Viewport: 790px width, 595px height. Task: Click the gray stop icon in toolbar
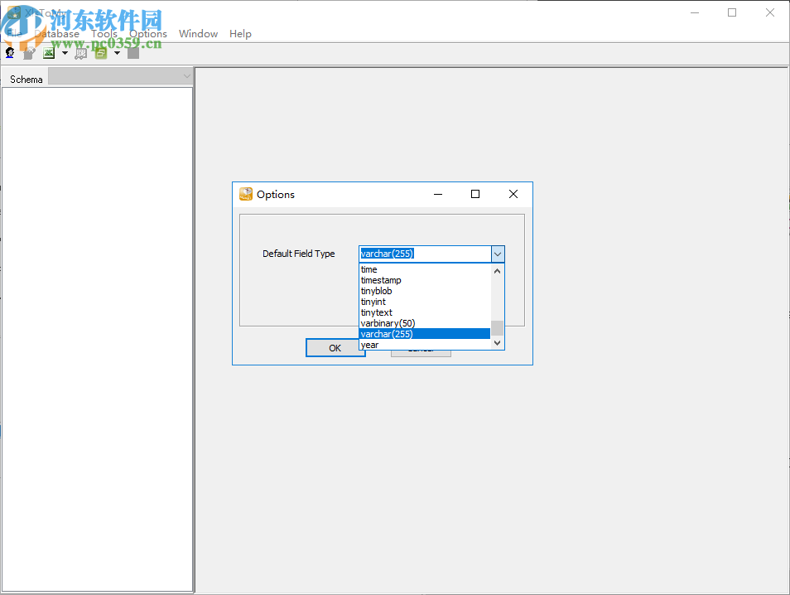click(x=133, y=52)
